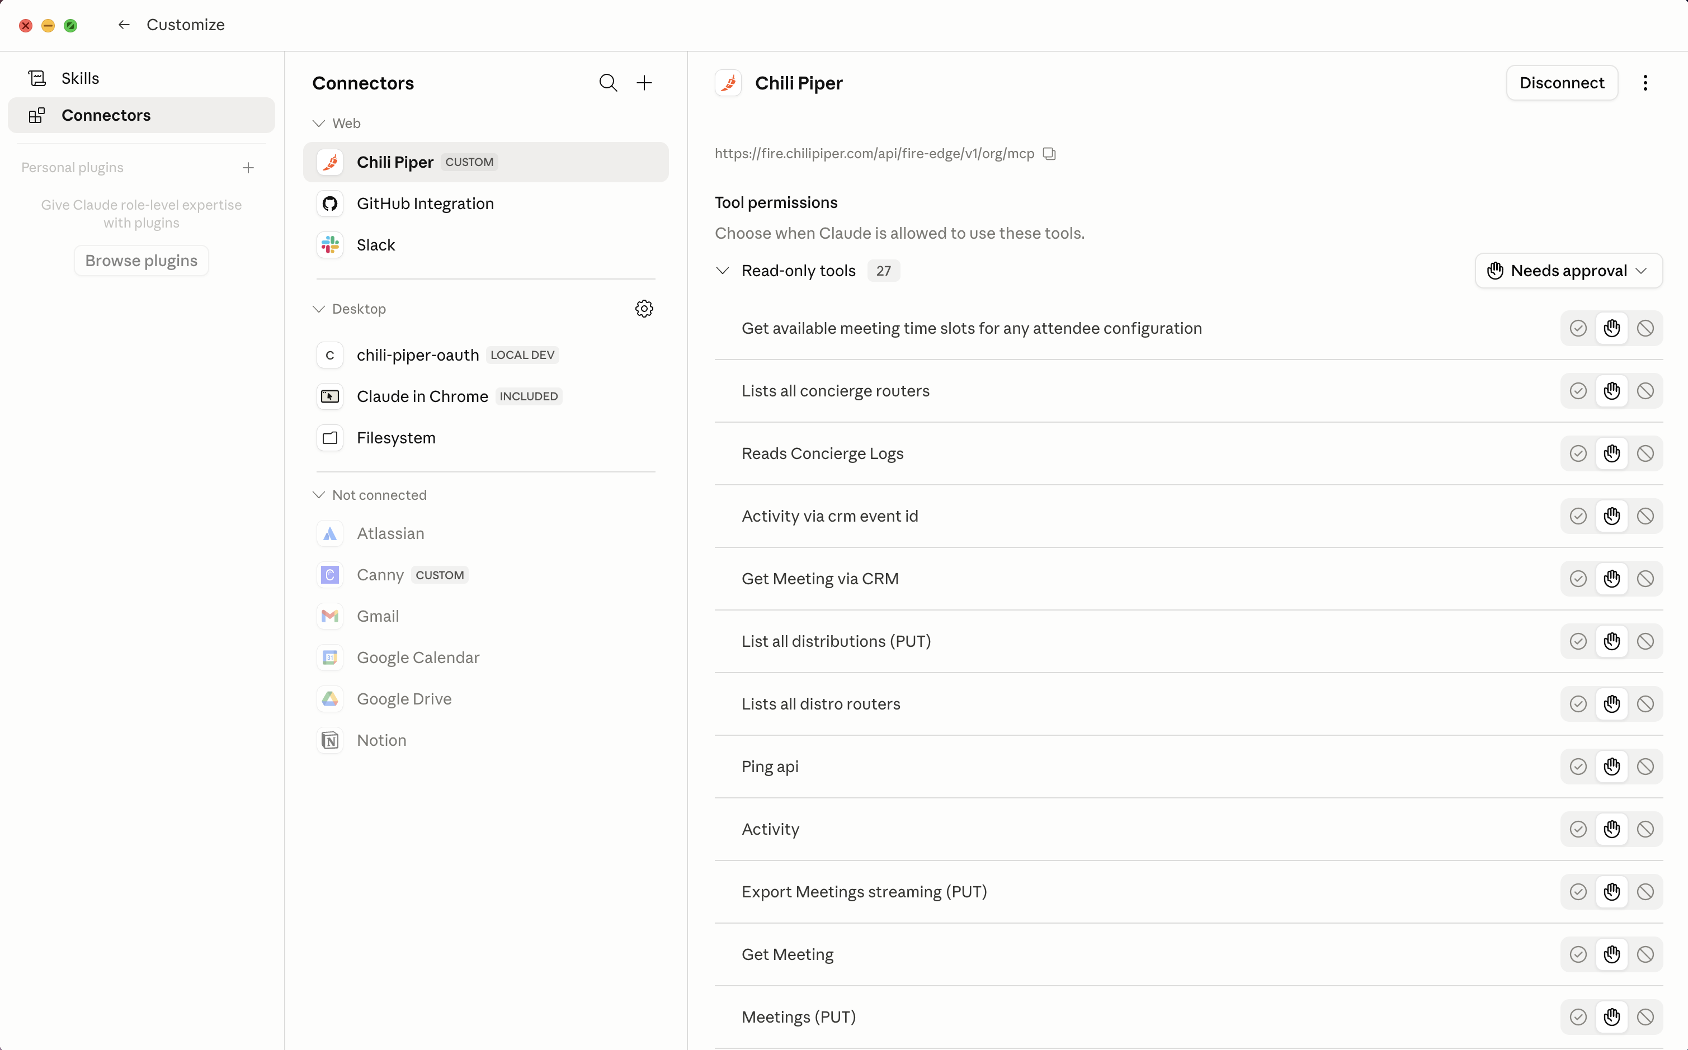Click the Personal plugins label

(x=72, y=167)
